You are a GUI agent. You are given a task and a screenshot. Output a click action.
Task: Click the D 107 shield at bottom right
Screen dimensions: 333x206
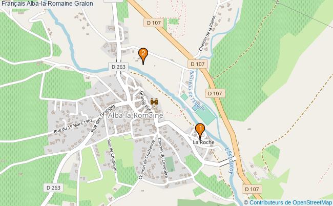(252, 189)
